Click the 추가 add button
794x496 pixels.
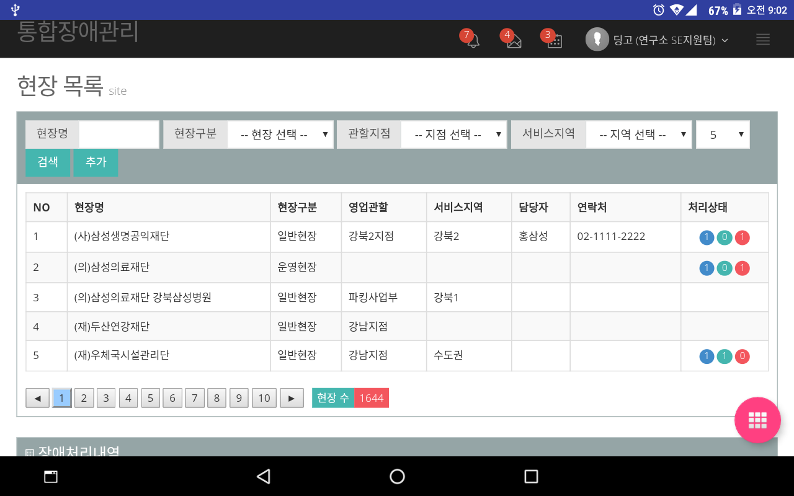pyautogui.click(x=96, y=162)
